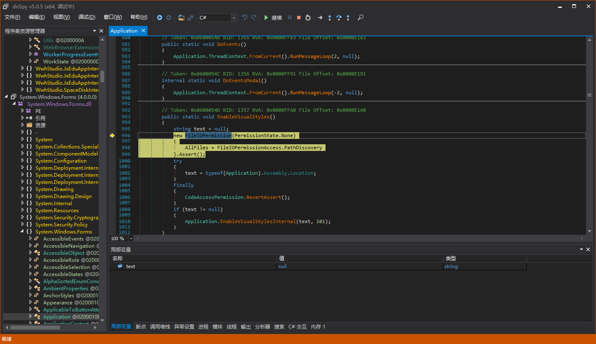Click the Step Out icon

point(348,18)
